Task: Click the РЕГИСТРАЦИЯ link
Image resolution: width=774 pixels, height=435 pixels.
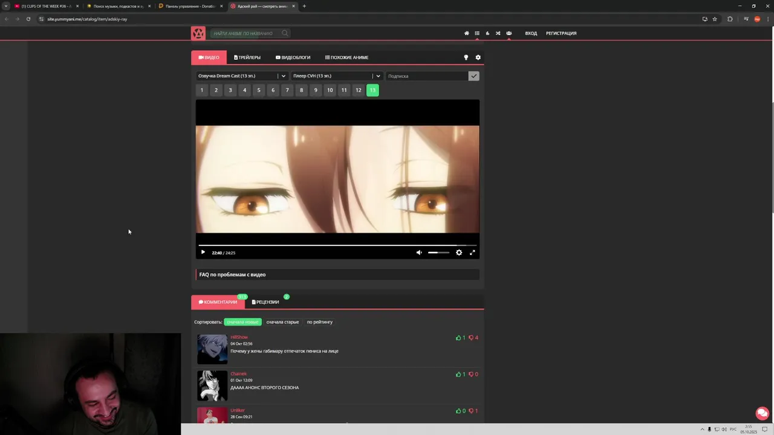Action: [x=561, y=33]
